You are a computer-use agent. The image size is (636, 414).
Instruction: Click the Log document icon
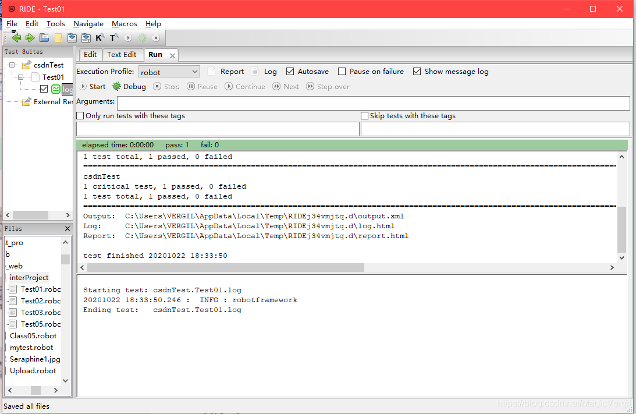coord(255,72)
